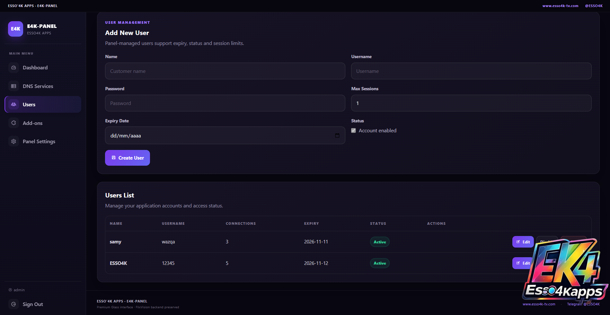Open the Add-ons section
Viewport: 610px width, 315px height.
(x=43, y=123)
